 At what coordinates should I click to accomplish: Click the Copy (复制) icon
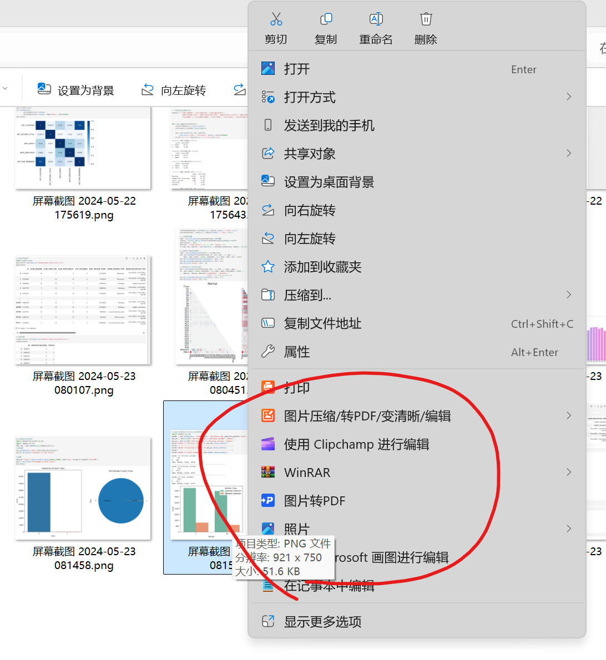(x=326, y=19)
